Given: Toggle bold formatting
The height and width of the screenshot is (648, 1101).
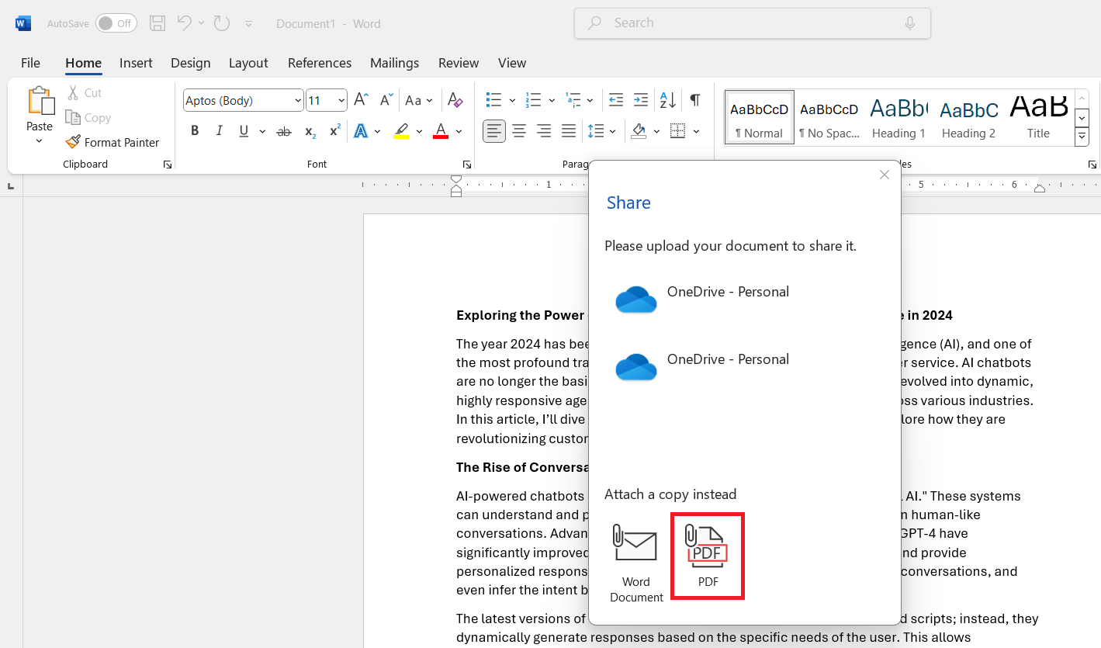Looking at the screenshot, I should click(195, 131).
